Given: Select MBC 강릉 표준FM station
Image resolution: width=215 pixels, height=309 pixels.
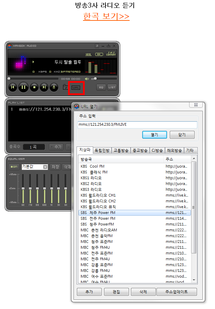Looking at the screenshot, I should (x=135, y=265).
